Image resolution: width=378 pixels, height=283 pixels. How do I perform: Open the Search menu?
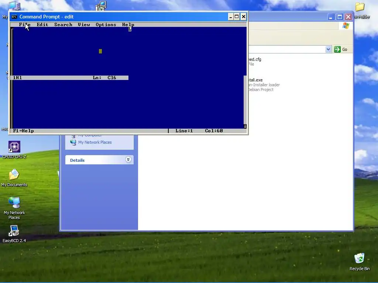pos(63,25)
